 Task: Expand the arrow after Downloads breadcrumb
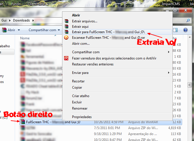tap(33, 20)
